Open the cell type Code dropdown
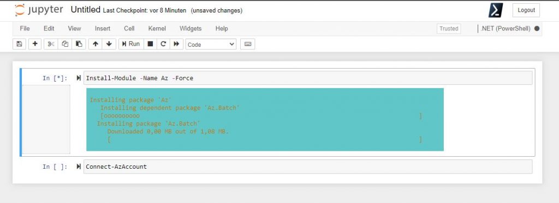The image size is (559, 203). [x=211, y=45]
